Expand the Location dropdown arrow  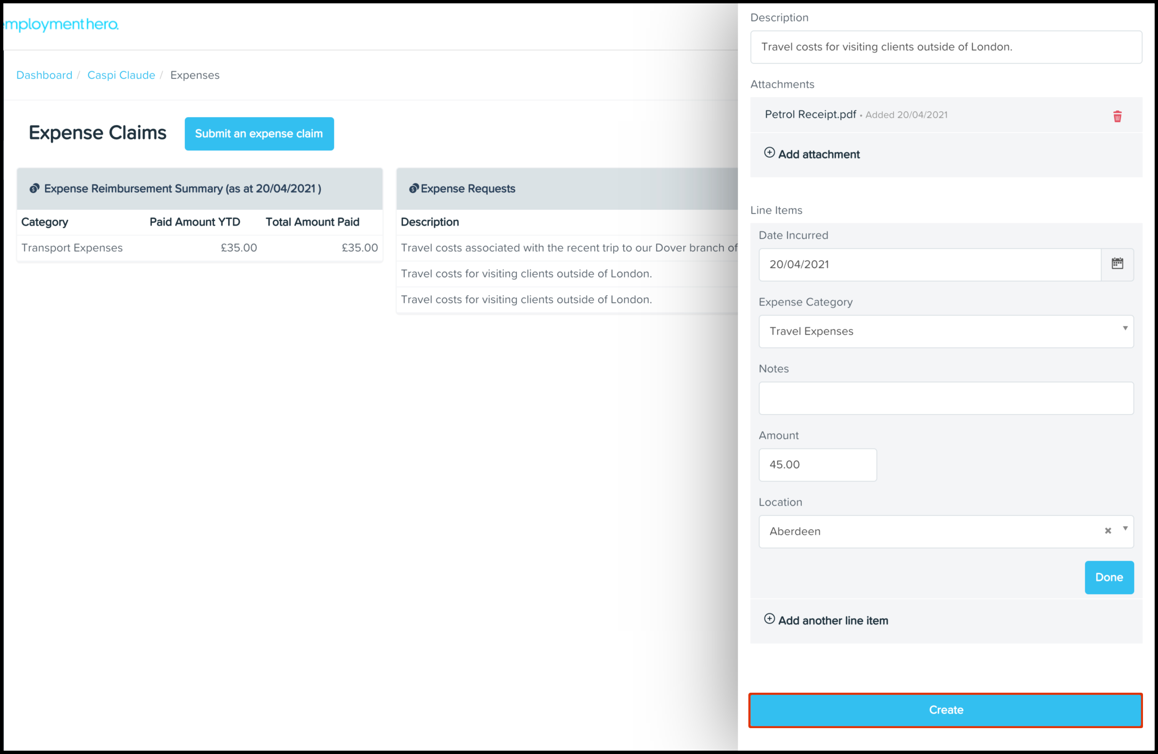pos(1125,529)
